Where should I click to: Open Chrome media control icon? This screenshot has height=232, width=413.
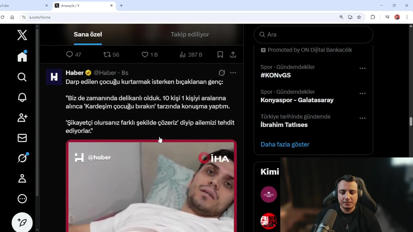pos(387,17)
